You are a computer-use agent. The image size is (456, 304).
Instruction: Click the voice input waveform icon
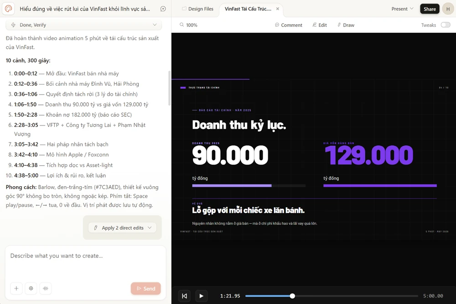tap(45, 288)
